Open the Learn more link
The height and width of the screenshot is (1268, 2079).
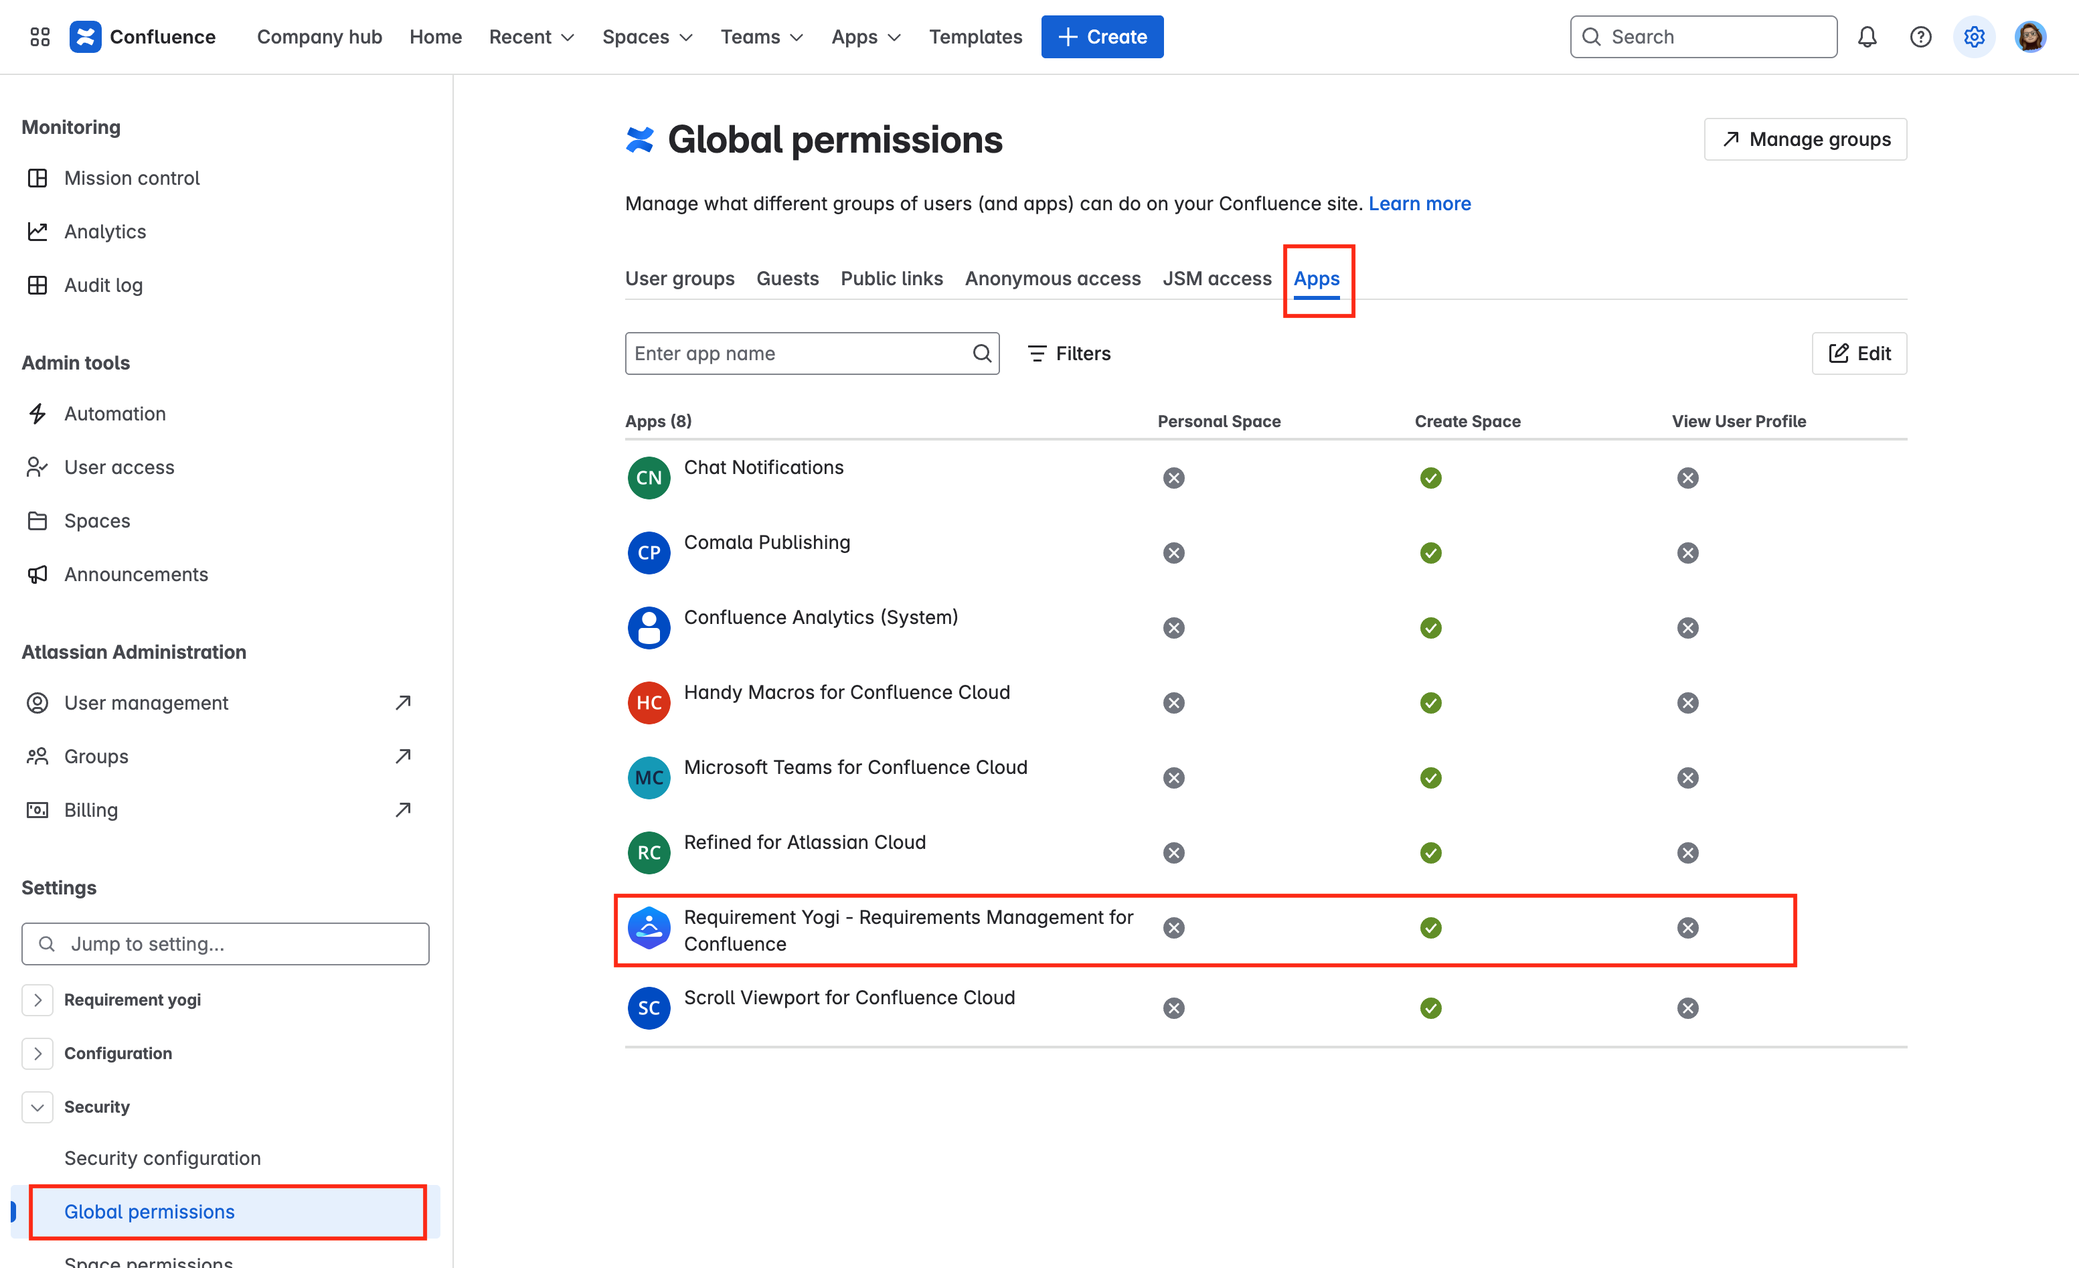[1420, 204]
